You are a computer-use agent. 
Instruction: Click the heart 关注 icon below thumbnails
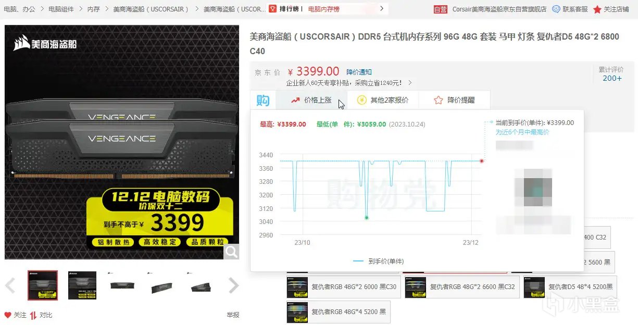[x=8, y=315]
